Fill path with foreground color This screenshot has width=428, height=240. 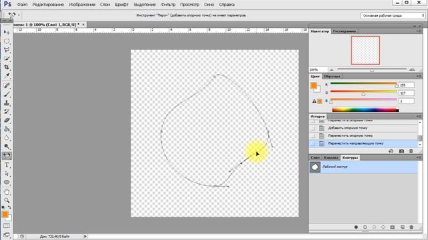[x=356, y=227]
